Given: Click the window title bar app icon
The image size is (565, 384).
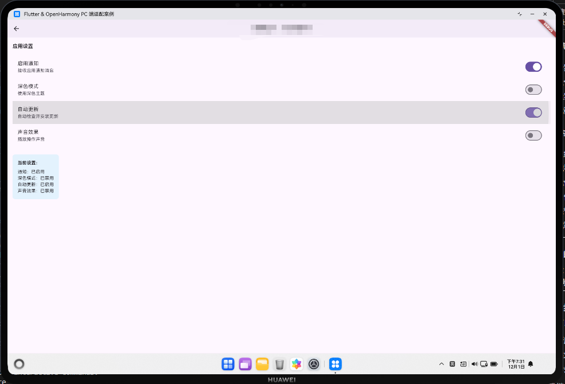Looking at the screenshot, I should click(x=17, y=14).
